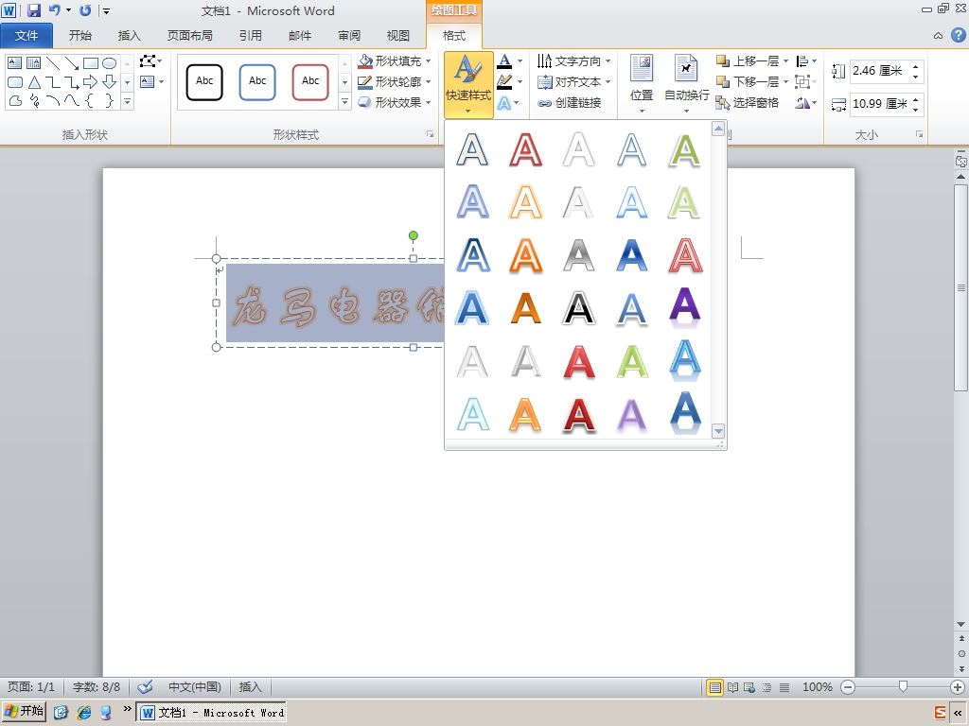Click the 创建链接 chain icon
The image size is (969, 726).
pos(544,103)
